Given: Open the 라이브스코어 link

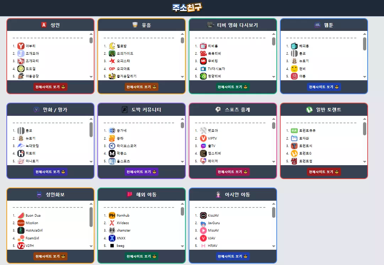Looking at the screenshot, I should 126,146.
